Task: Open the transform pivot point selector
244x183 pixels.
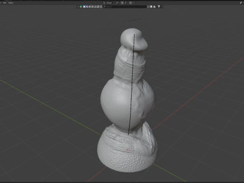Action: pyautogui.click(x=117, y=3)
